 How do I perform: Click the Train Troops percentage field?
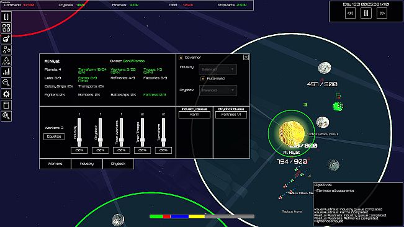point(143,150)
